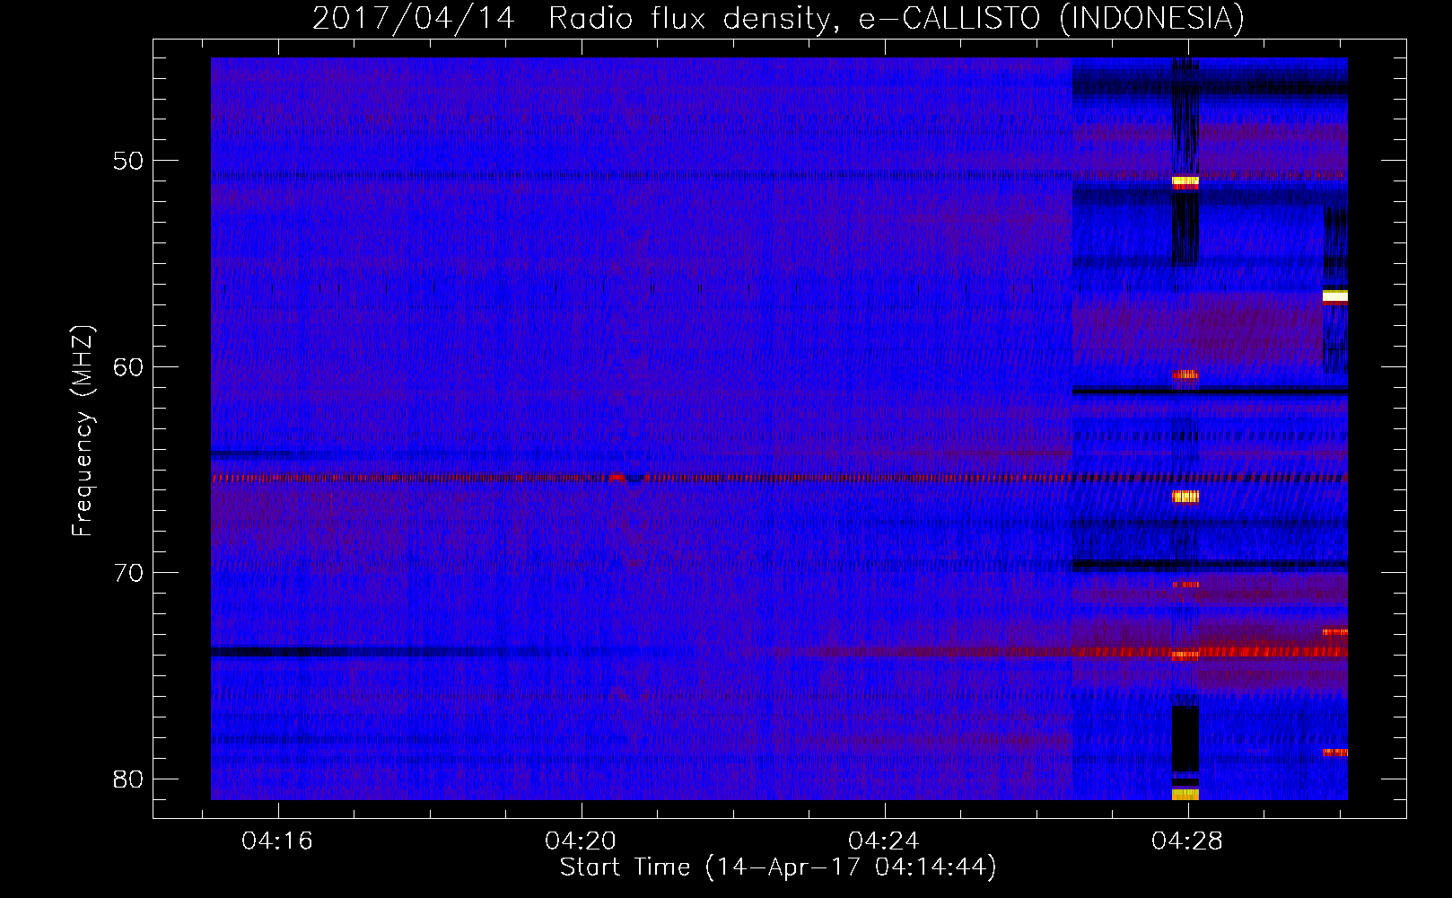Click the yellow burst near 81 MHz at 04:28
The width and height of the screenshot is (1452, 898).
pyautogui.click(x=1185, y=795)
